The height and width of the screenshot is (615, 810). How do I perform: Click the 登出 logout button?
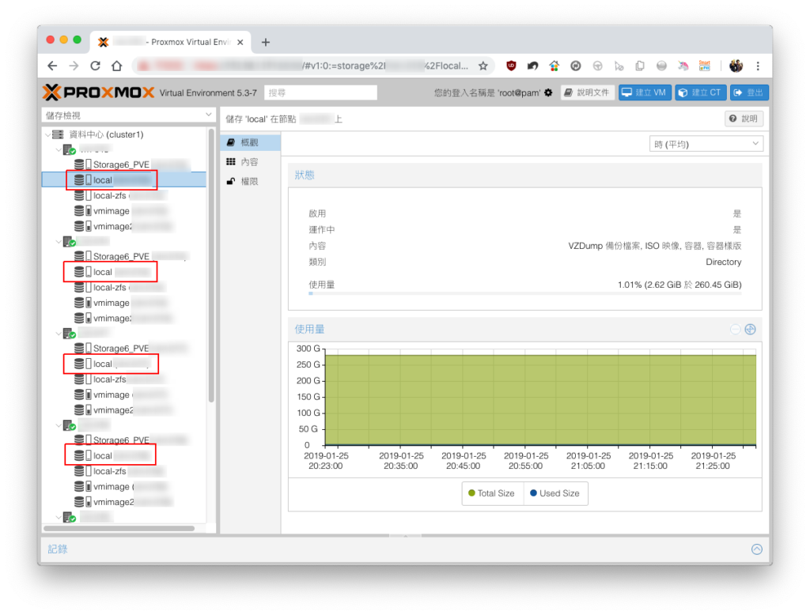pyautogui.click(x=749, y=92)
